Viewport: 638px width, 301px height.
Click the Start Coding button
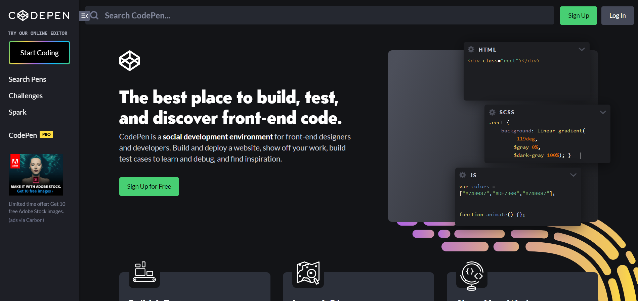click(39, 53)
